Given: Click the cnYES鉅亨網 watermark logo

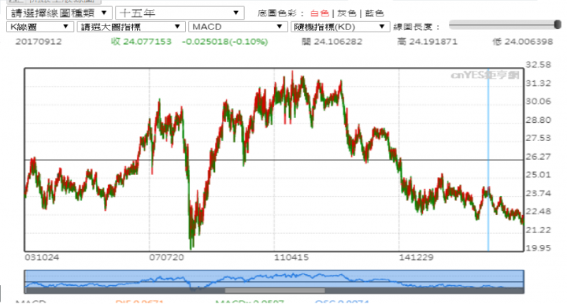Looking at the screenshot, I should [x=485, y=75].
